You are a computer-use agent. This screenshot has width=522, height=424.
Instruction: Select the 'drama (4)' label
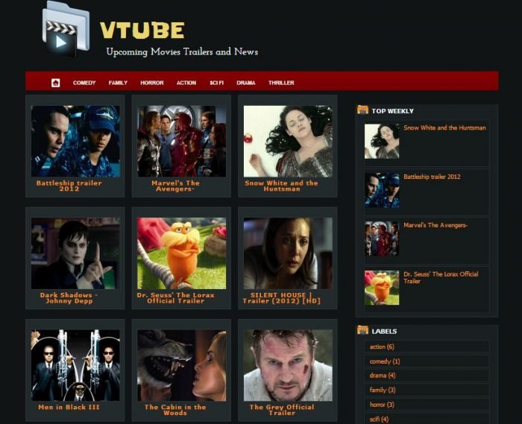(383, 376)
